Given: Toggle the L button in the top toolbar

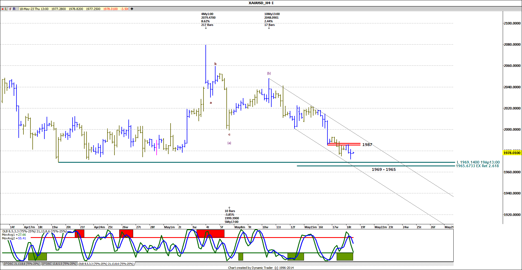Looking at the screenshot, I should point(6,9).
